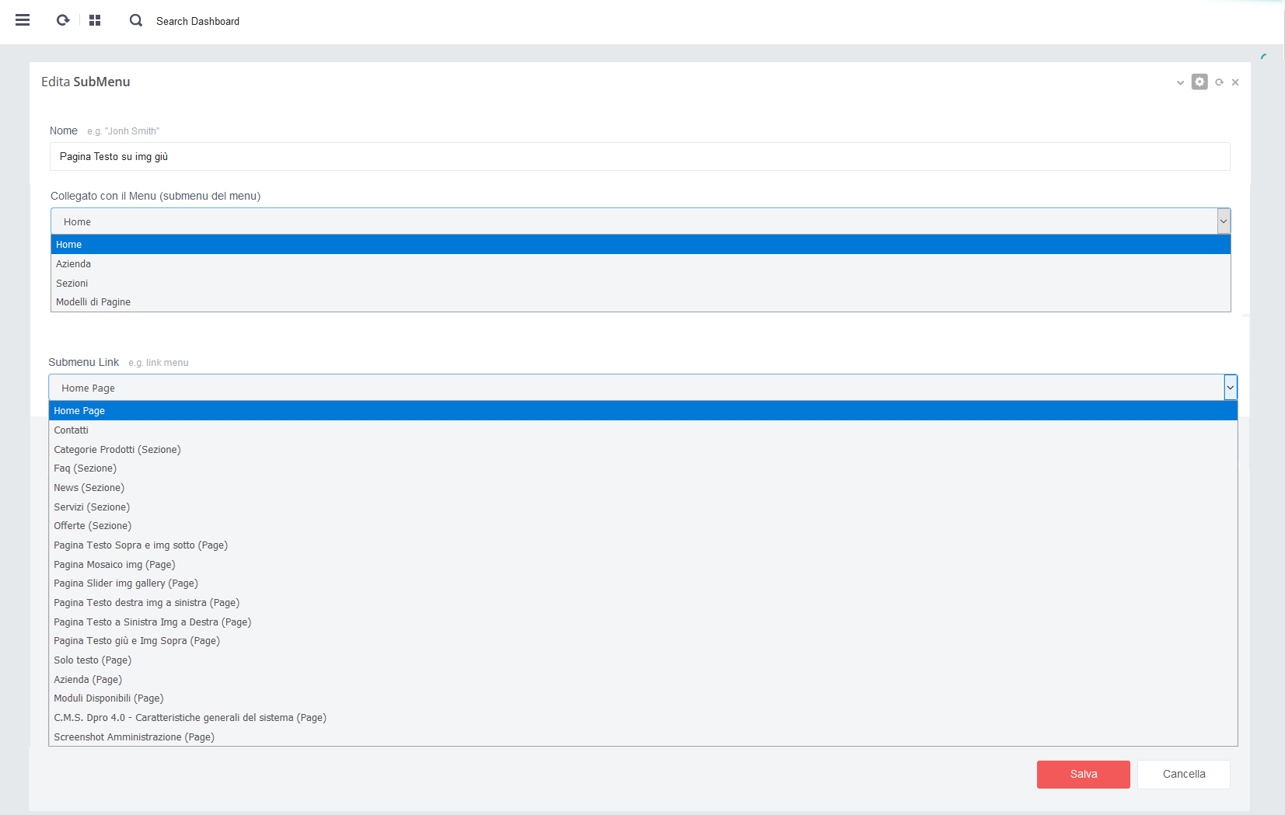1285x815 pixels.
Task: Reload the Edita SubMenu panel
Action: 1219,82
